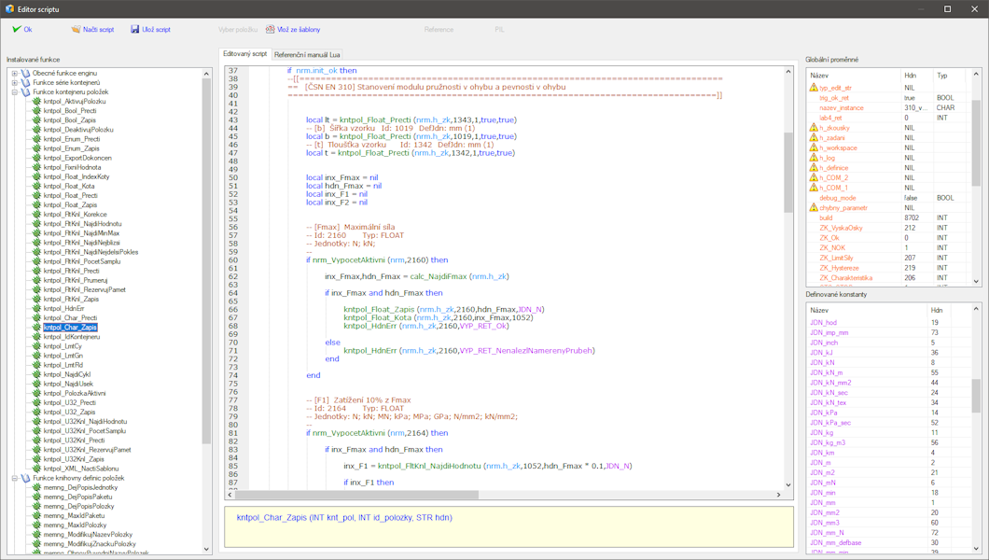Collapse the Funkce knihovny definic položek node
Image resolution: width=989 pixels, height=560 pixels.
[15, 478]
